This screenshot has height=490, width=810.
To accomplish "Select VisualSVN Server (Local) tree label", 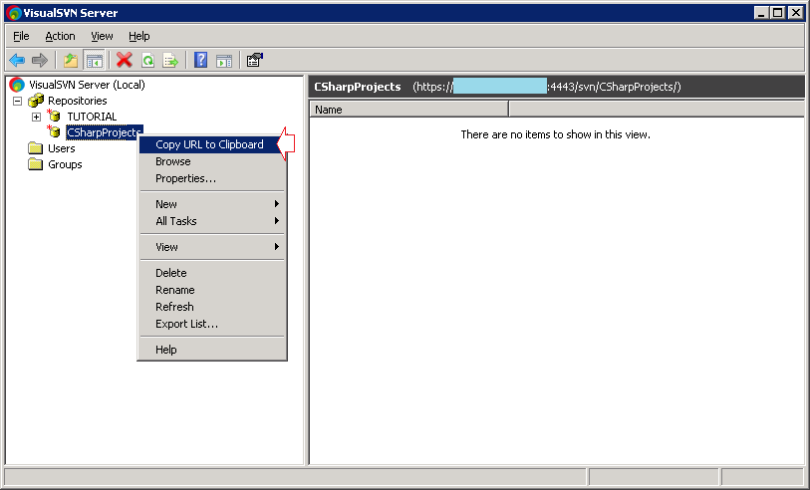I will click(87, 85).
